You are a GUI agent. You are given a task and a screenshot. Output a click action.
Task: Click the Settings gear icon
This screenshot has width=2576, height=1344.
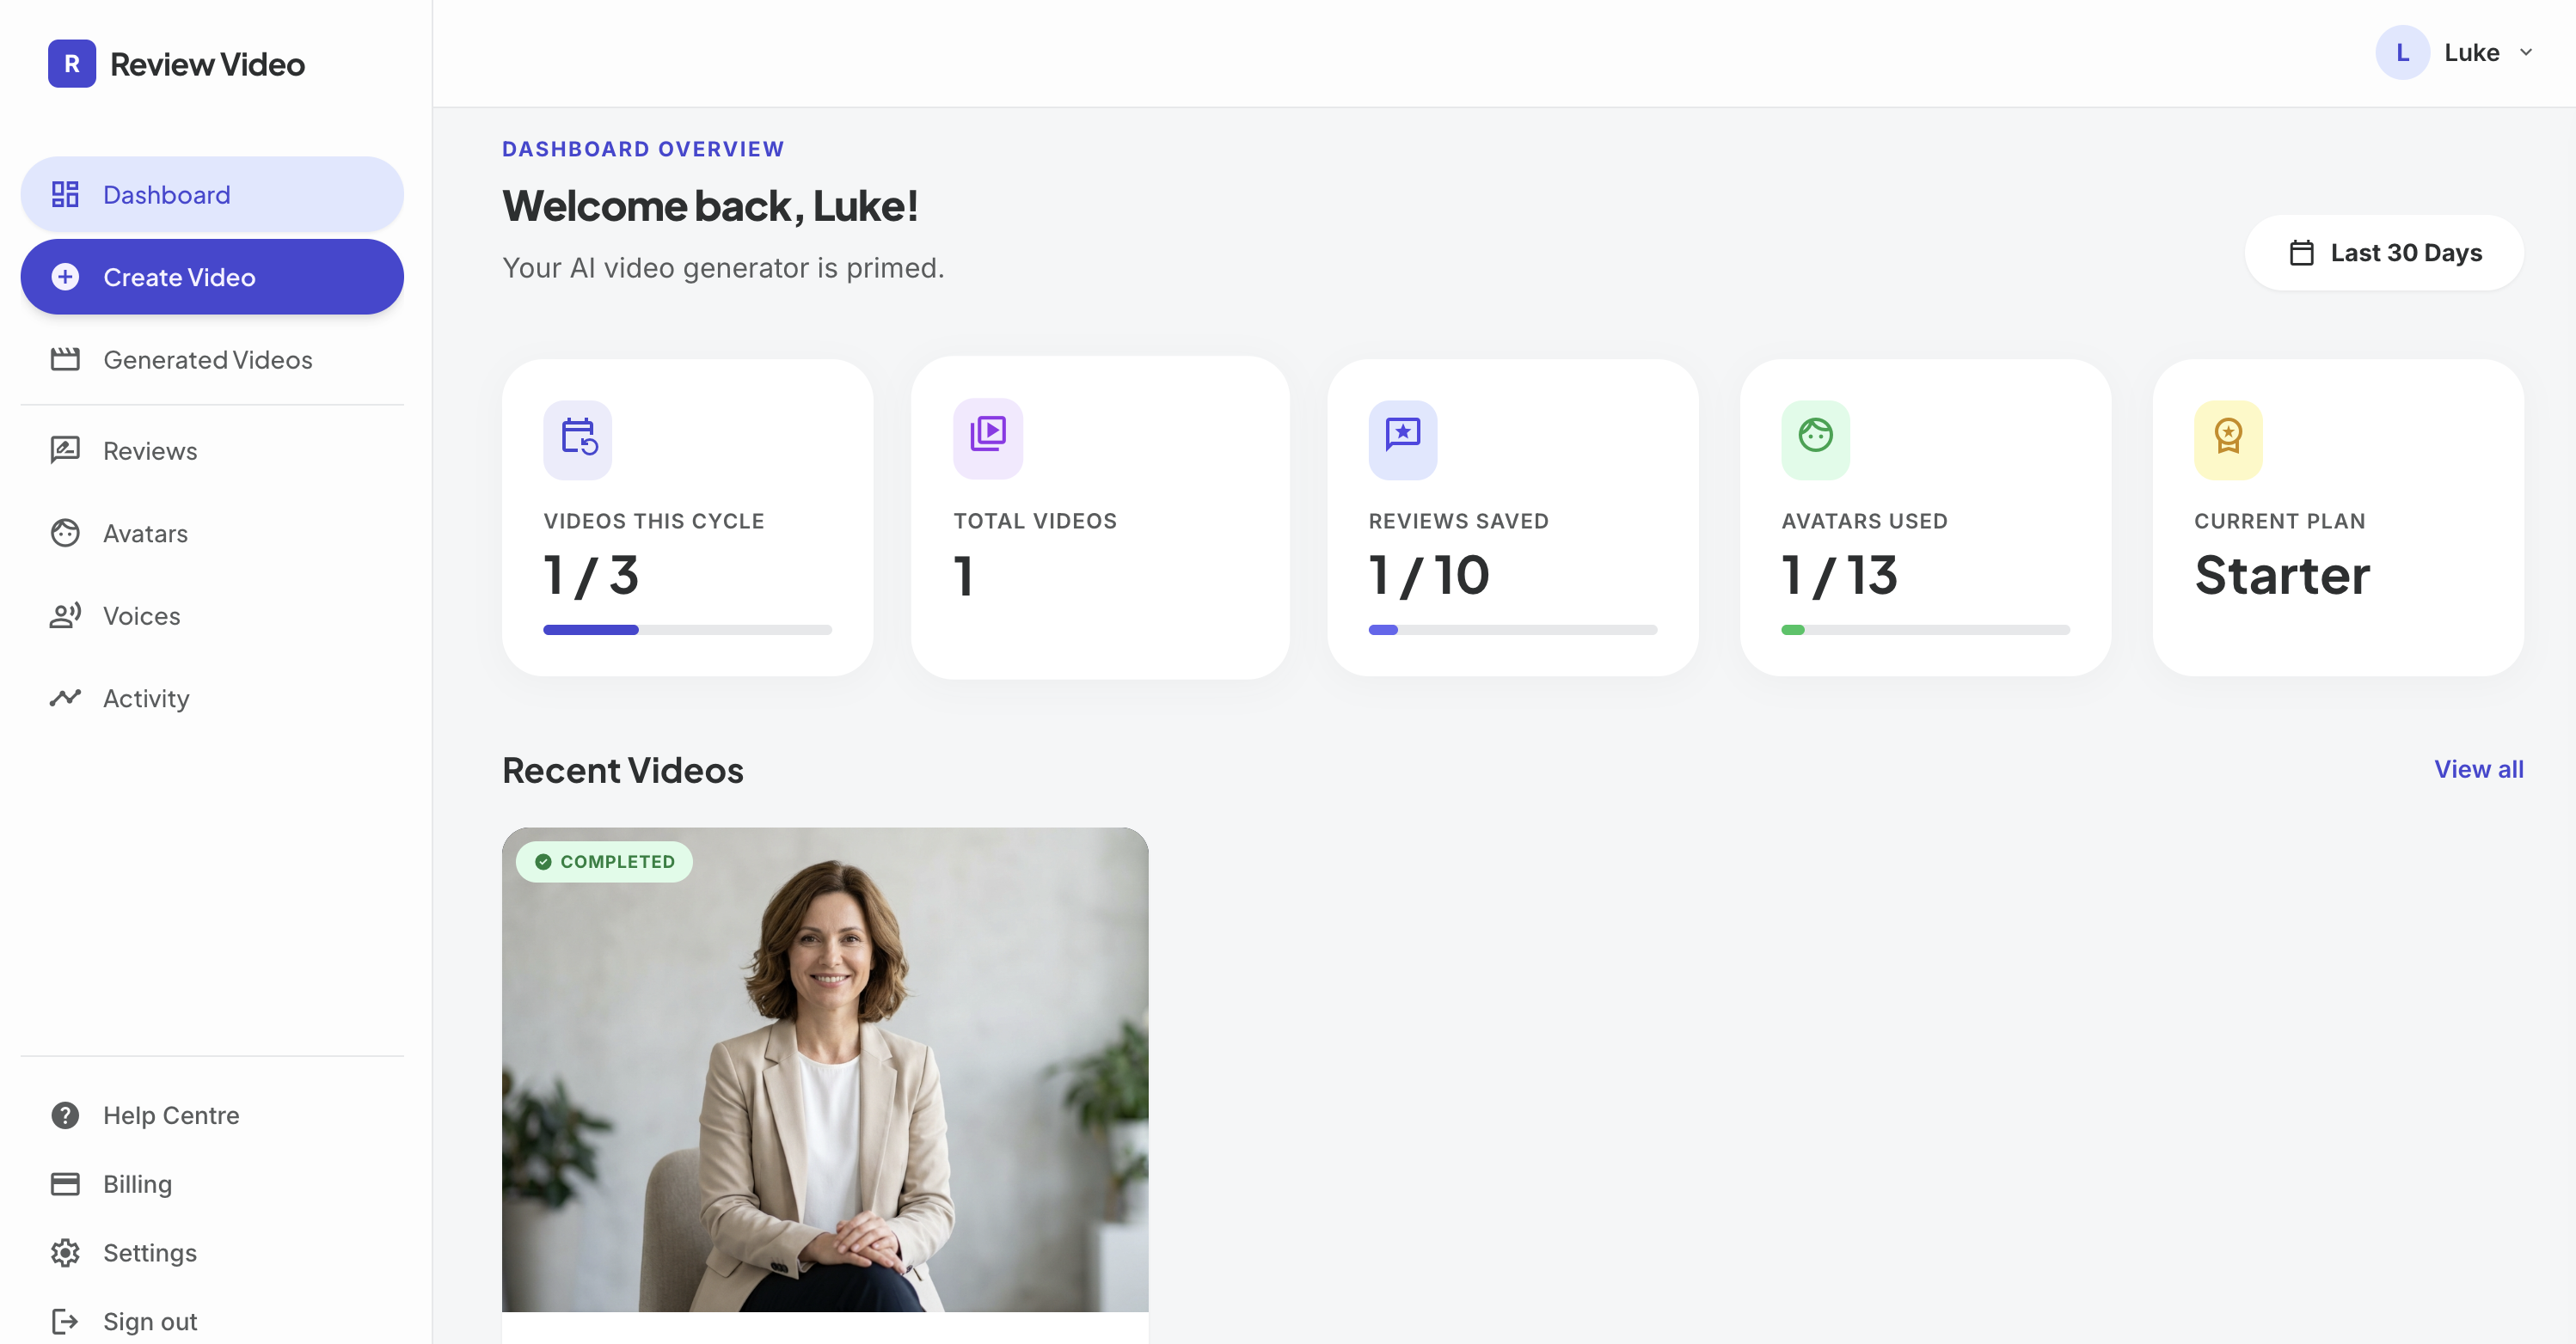pos(65,1253)
